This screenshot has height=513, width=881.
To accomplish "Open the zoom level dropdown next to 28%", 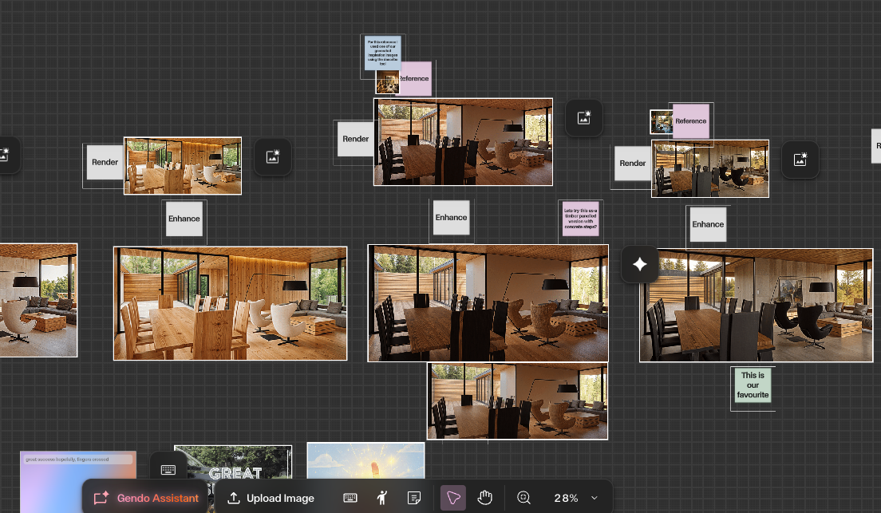I will pos(594,497).
